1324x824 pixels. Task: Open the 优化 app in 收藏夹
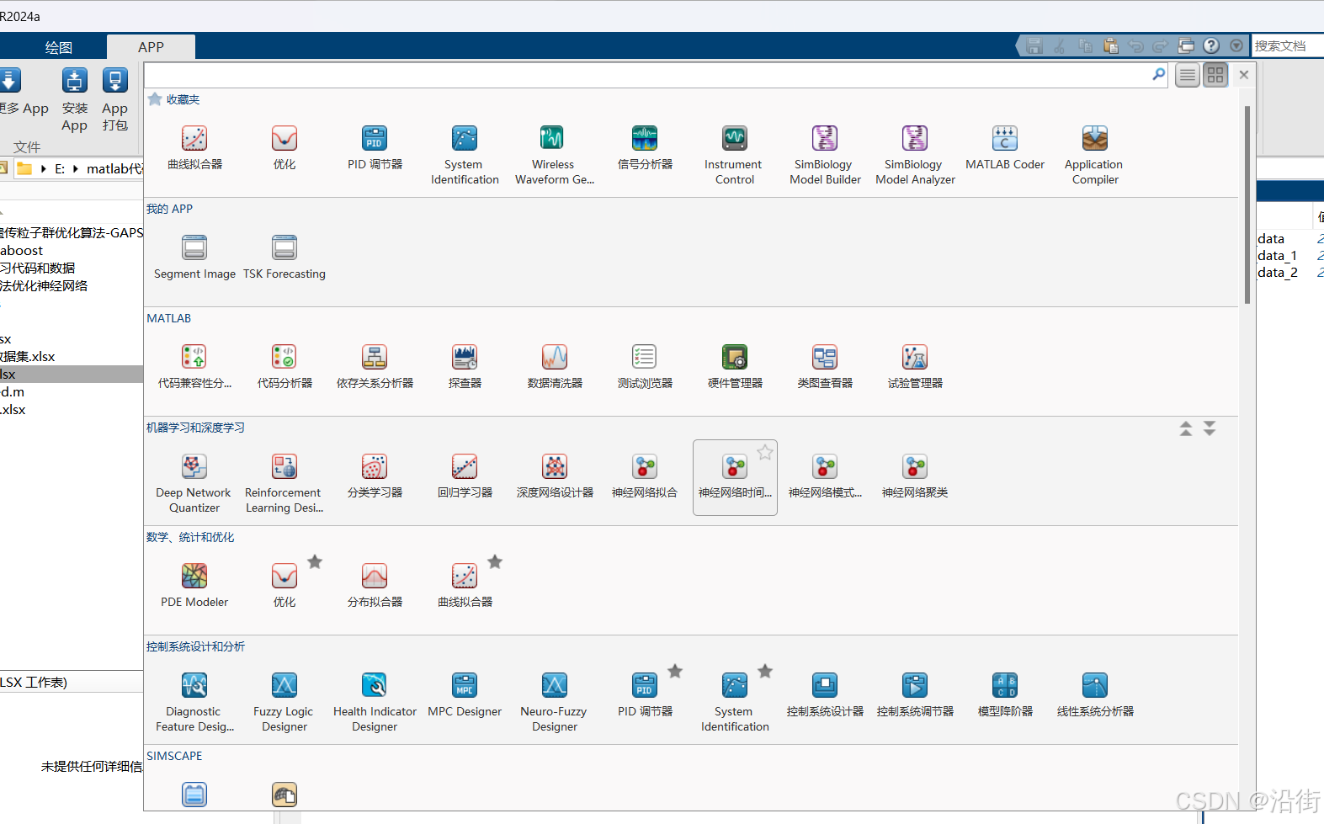pos(284,147)
